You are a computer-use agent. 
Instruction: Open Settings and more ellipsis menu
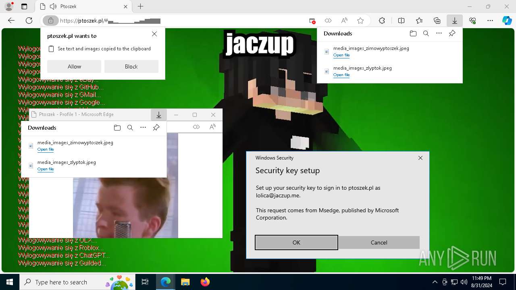(490, 21)
